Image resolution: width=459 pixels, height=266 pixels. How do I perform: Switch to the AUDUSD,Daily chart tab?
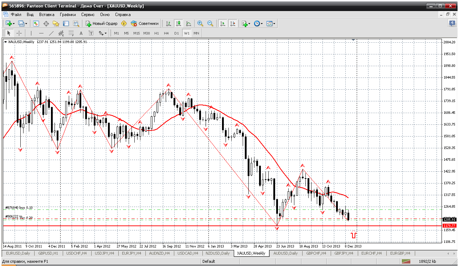(285, 253)
